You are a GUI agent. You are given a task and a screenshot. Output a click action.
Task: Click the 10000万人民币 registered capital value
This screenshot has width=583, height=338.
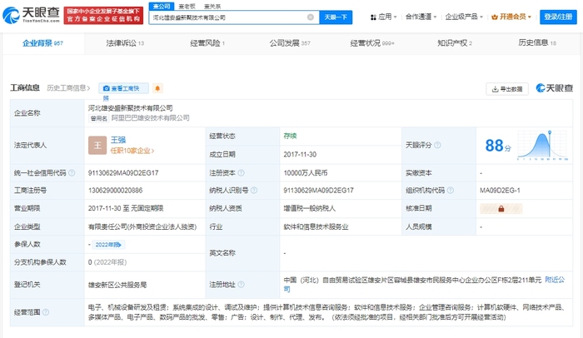pyautogui.click(x=306, y=173)
